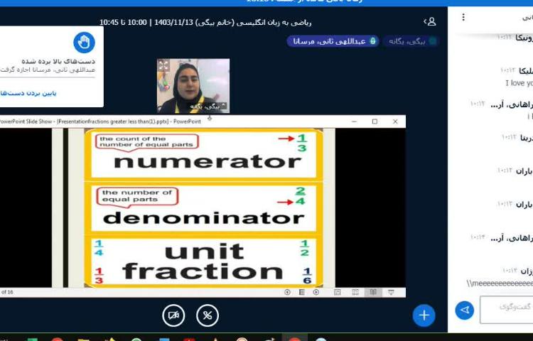This screenshot has height=341, width=533.
Task: Click the 'I love yo' chat message
Action: click(519, 83)
